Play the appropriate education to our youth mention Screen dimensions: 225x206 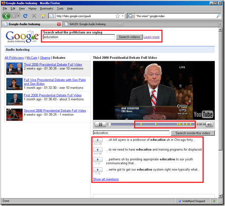click(x=98, y=159)
